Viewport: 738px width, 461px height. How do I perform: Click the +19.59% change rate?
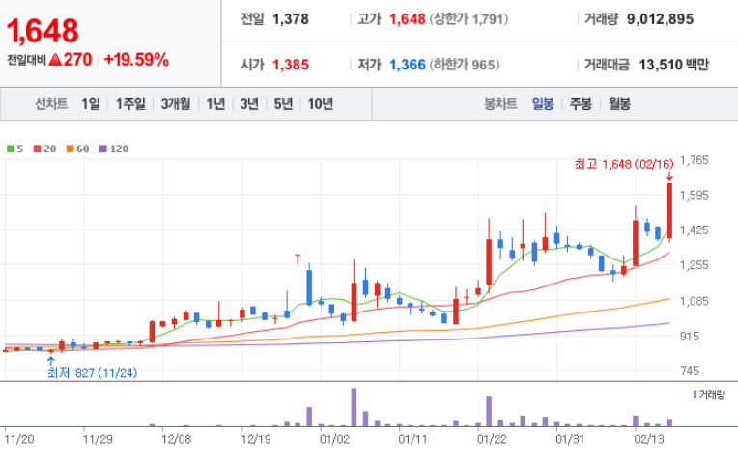tap(136, 60)
